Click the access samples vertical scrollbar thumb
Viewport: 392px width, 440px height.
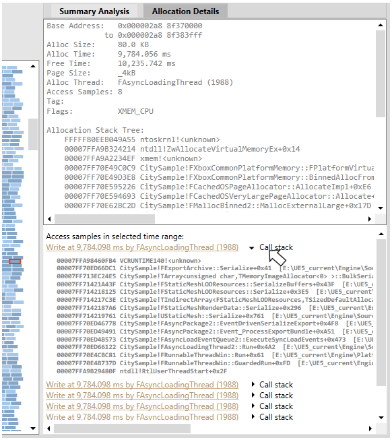pyautogui.click(x=381, y=313)
